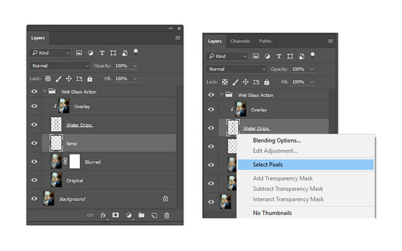Click smart object filter in right panel
The width and height of the screenshot is (402, 251).
pyautogui.click(x=302, y=56)
